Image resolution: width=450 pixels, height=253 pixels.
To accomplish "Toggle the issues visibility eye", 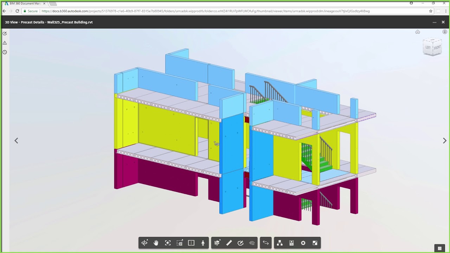I will tap(252, 243).
